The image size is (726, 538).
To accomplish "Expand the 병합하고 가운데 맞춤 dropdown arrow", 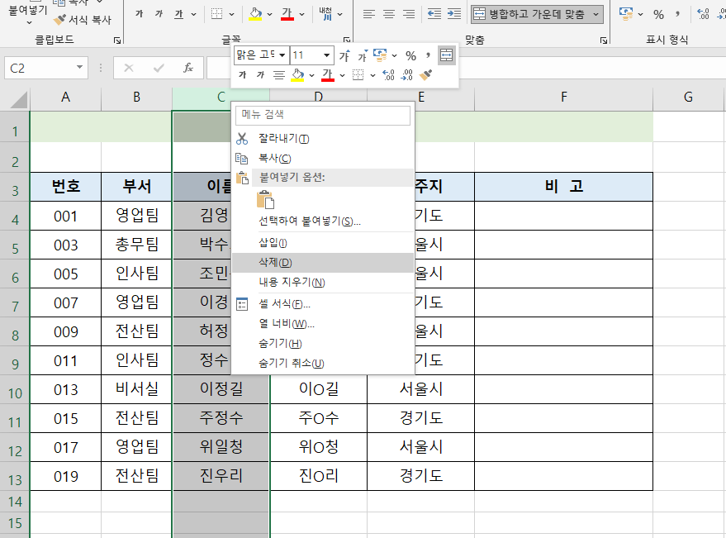I will tap(596, 14).
